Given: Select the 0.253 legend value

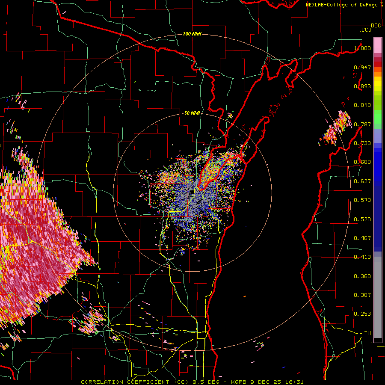Looking at the screenshot, I should (x=362, y=314).
